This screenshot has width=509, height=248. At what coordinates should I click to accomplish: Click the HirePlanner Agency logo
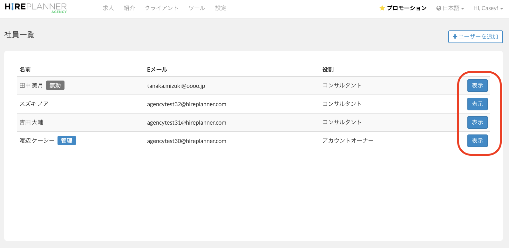36,8
